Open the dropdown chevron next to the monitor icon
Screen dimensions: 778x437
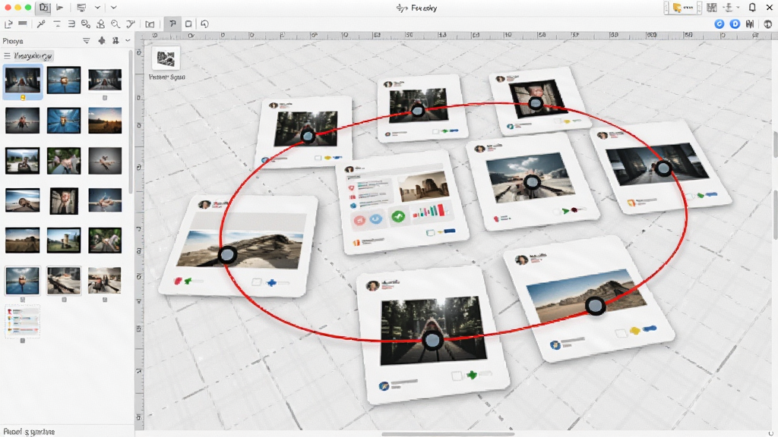(97, 8)
